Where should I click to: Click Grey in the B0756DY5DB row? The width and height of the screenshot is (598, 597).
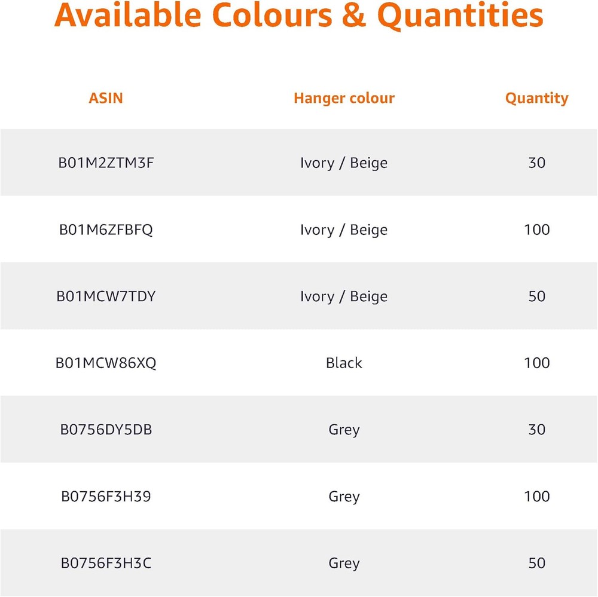pos(344,430)
